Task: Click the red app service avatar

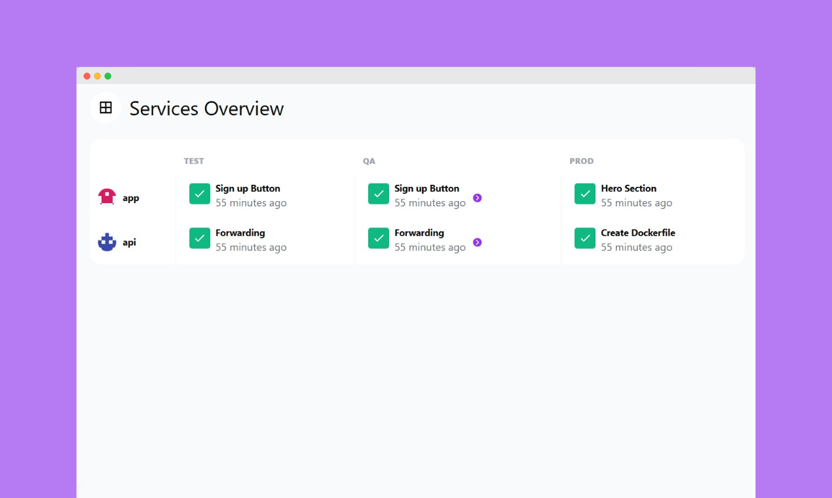Action: 107,197
